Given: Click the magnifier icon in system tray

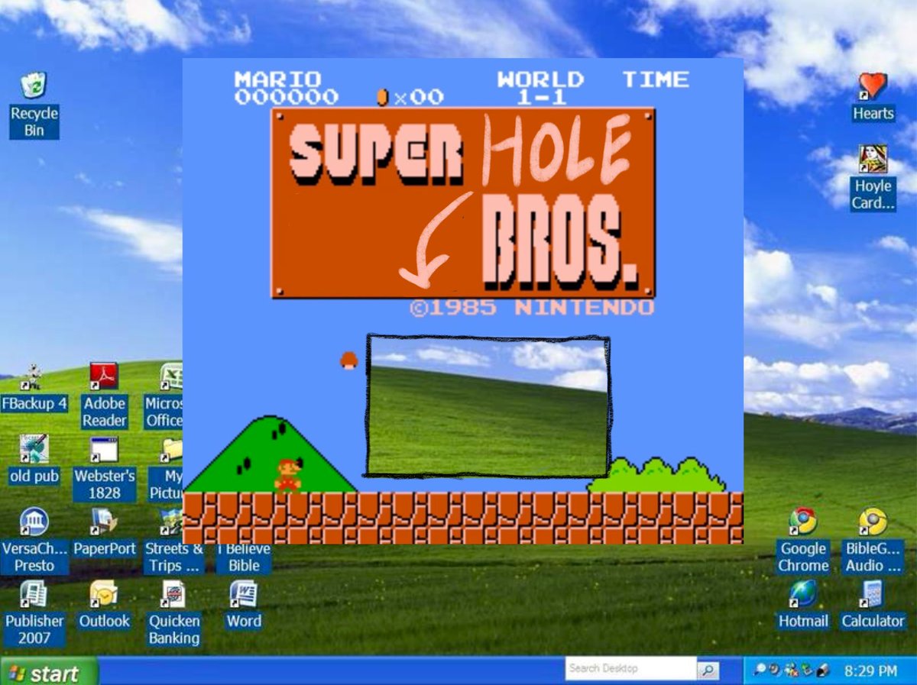Looking at the screenshot, I should pos(760,670).
